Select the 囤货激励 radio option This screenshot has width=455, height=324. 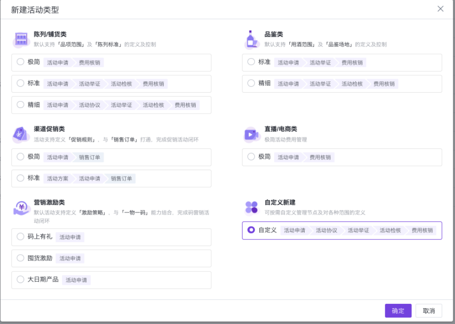(20, 258)
